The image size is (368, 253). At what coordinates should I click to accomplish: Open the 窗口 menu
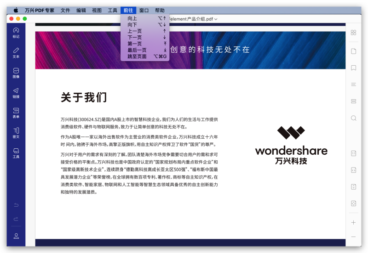[144, 10]
